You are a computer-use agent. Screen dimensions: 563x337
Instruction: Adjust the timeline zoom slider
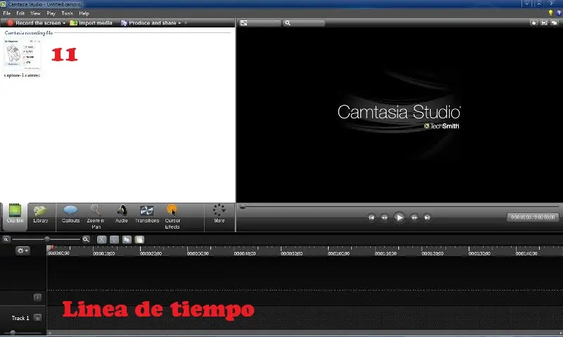point(47,239)
